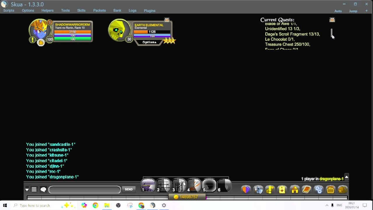Viewport: 373px width, 210px height.
Task: Click the dragonplane-1 room name link
Action: pos(331,179)
